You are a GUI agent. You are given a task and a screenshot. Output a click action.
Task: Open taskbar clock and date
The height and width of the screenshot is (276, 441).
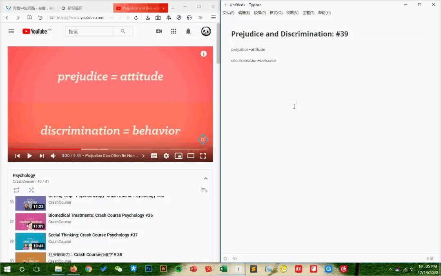[x=428, y=269]
